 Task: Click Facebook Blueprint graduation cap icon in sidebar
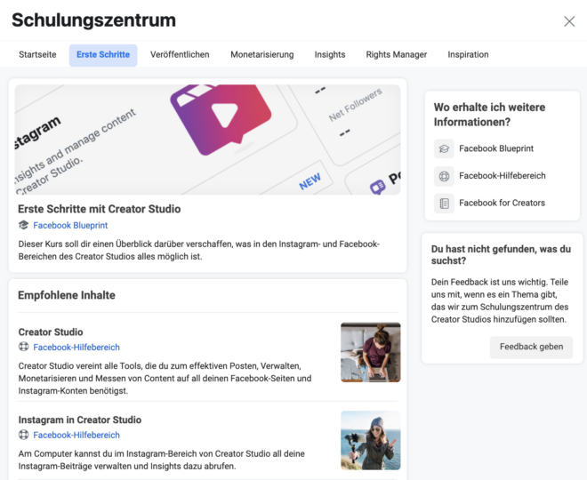click(444, 148)
